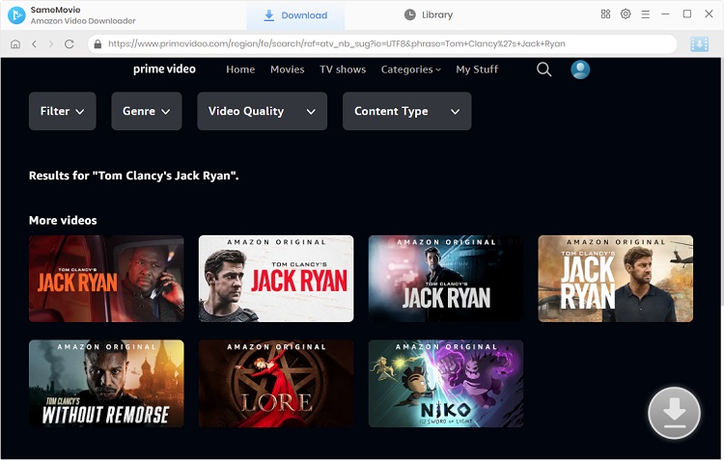
Task: Open the settings gear
Action: [626, 14]
